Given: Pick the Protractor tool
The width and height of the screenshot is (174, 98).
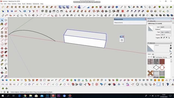Looking at the screenshot, I should pos(2,64).
